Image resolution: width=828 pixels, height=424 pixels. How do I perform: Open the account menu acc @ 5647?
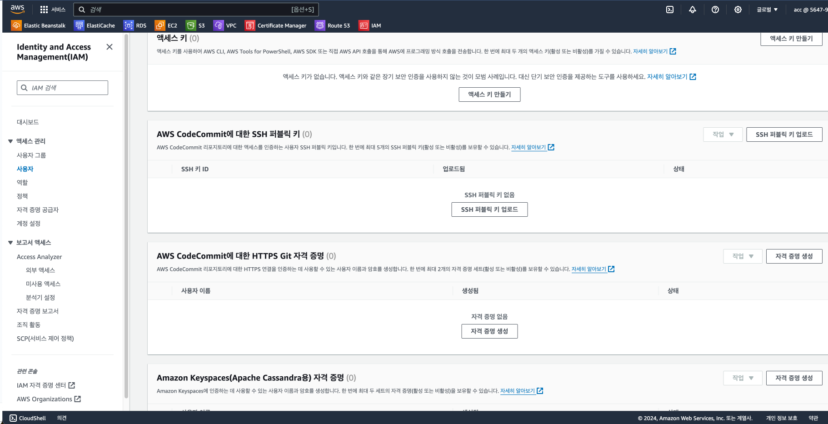[x=810, y=10]
